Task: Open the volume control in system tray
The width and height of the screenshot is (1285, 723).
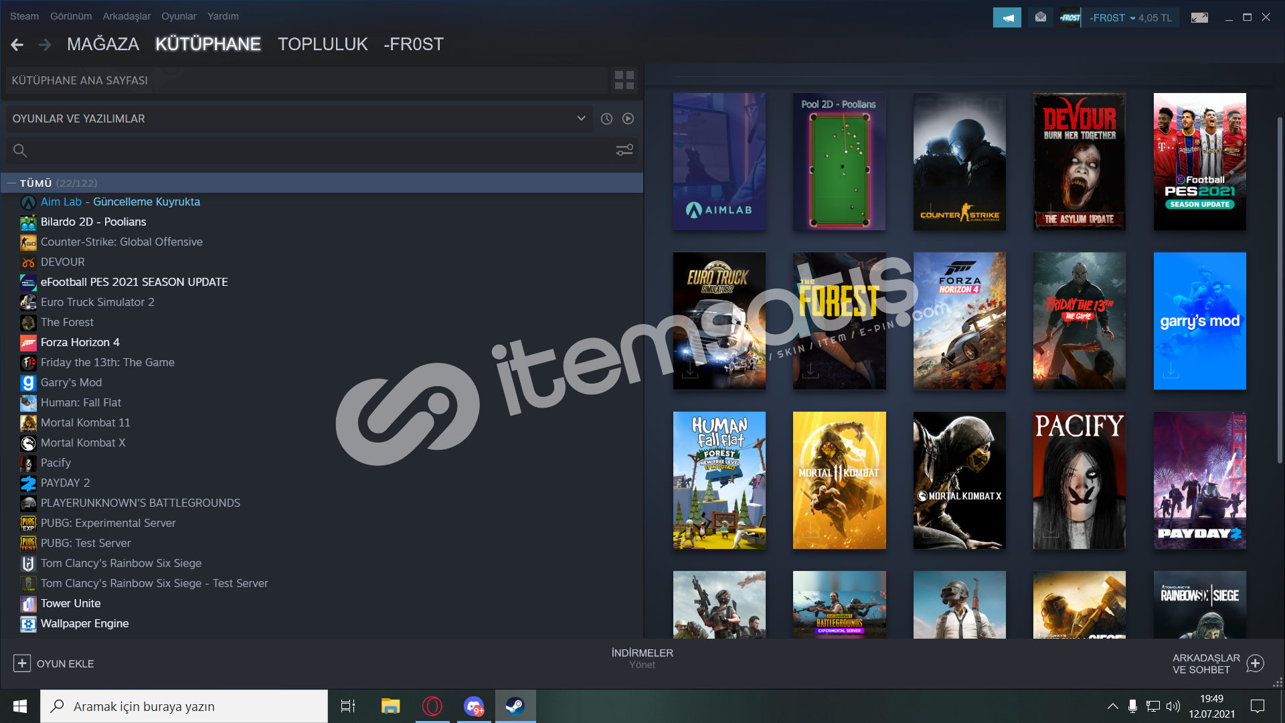Action: coord(1173,706)
